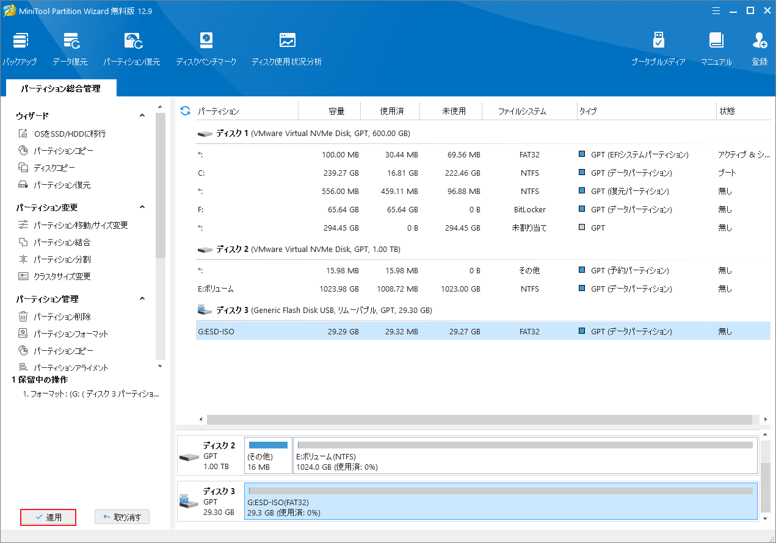
Task: Sort by the ファイルシステム column header
Action: pos(529,111)
